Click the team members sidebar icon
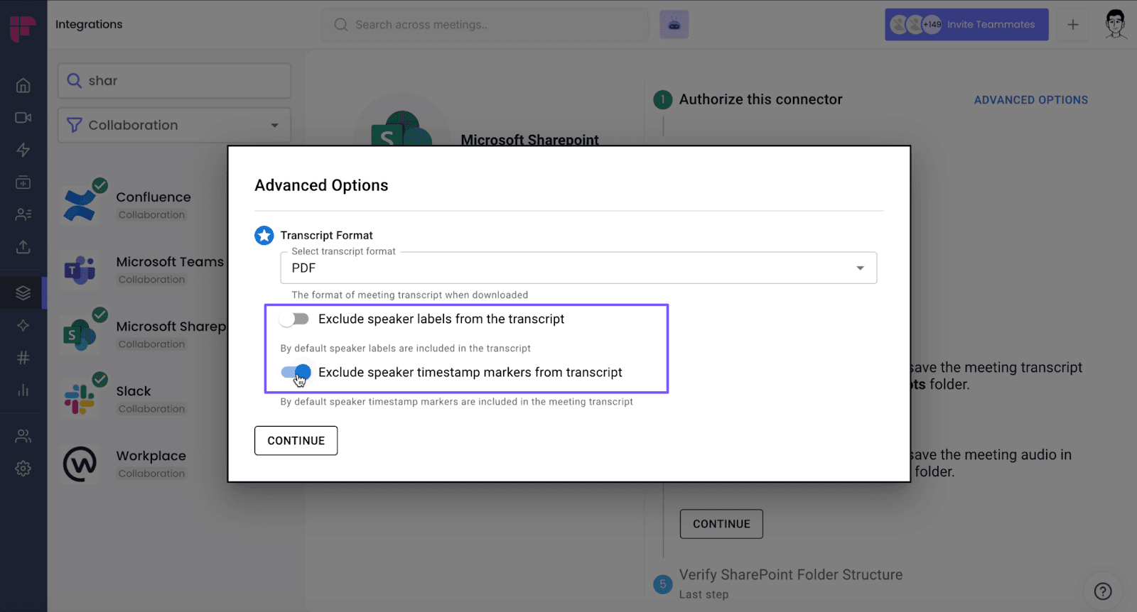Image resolution: width=1137 pixels, height=612 pixels. [x=23, y=436]
